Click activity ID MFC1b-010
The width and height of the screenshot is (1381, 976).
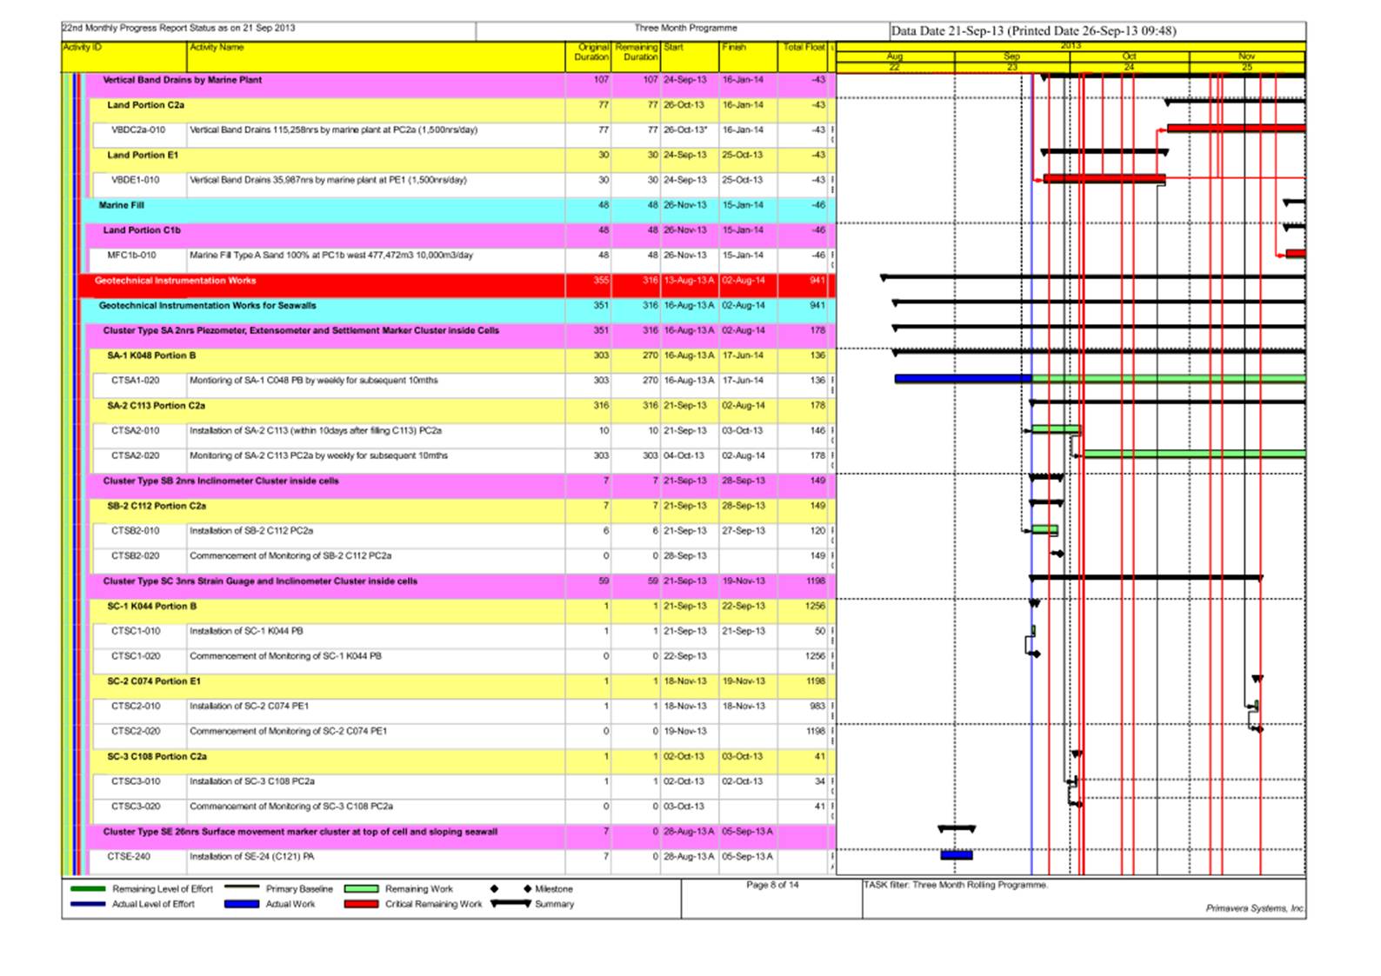coord(132,256)
